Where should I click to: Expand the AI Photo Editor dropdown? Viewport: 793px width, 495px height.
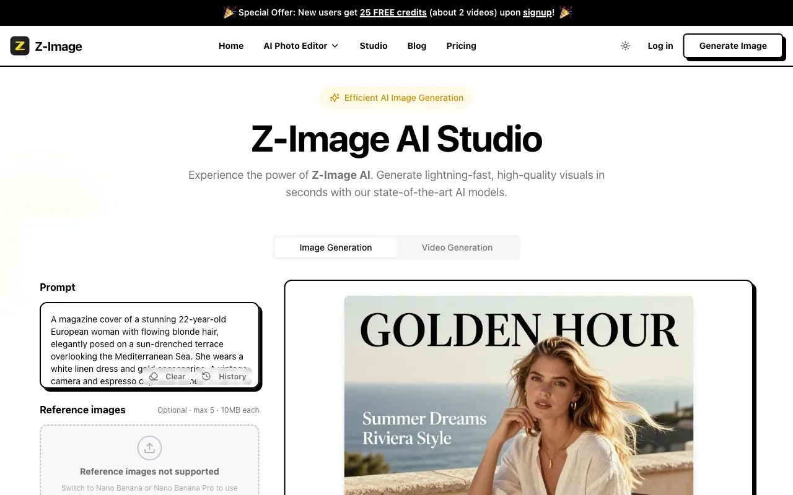tap(301, 46)
